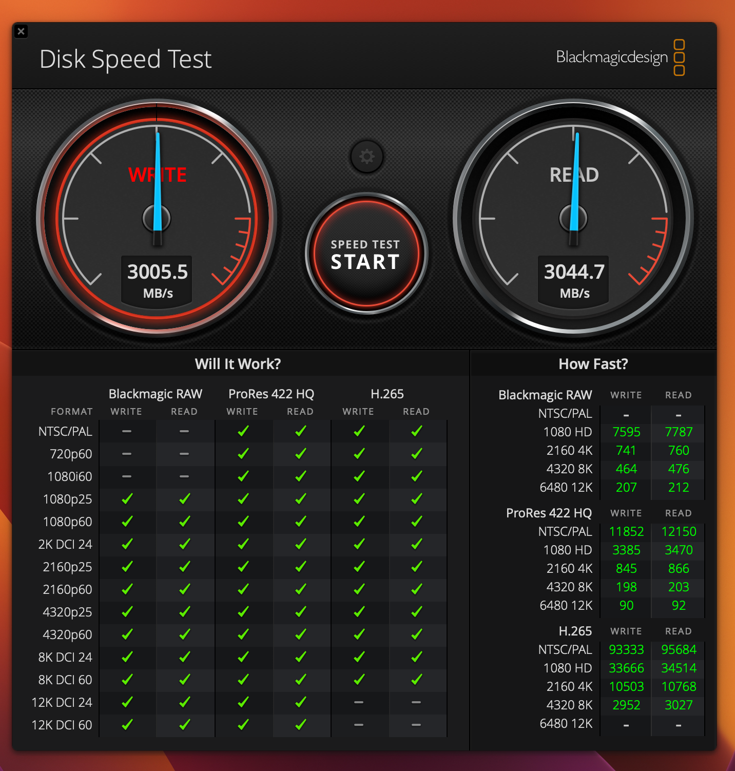Click the "845" ProRes 2160 4K write value
Screen dimensions: 735x771
click(x=626, y=569)
